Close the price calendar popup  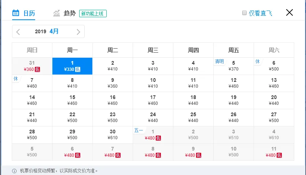click(290, 12)
